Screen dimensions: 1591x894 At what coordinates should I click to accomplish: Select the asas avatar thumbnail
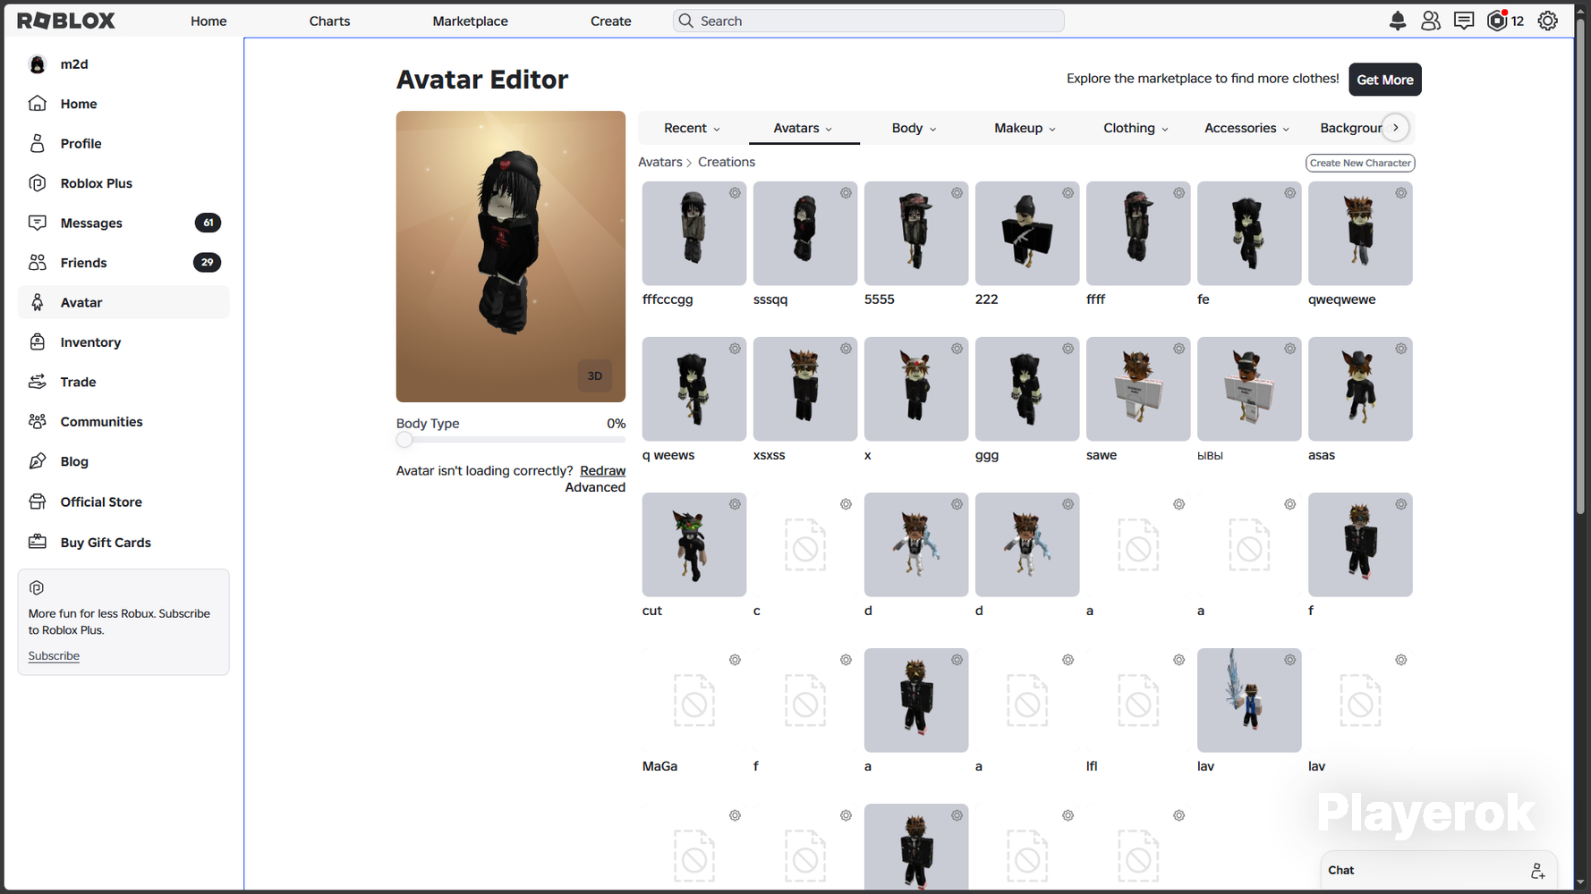pos(1360,389)
